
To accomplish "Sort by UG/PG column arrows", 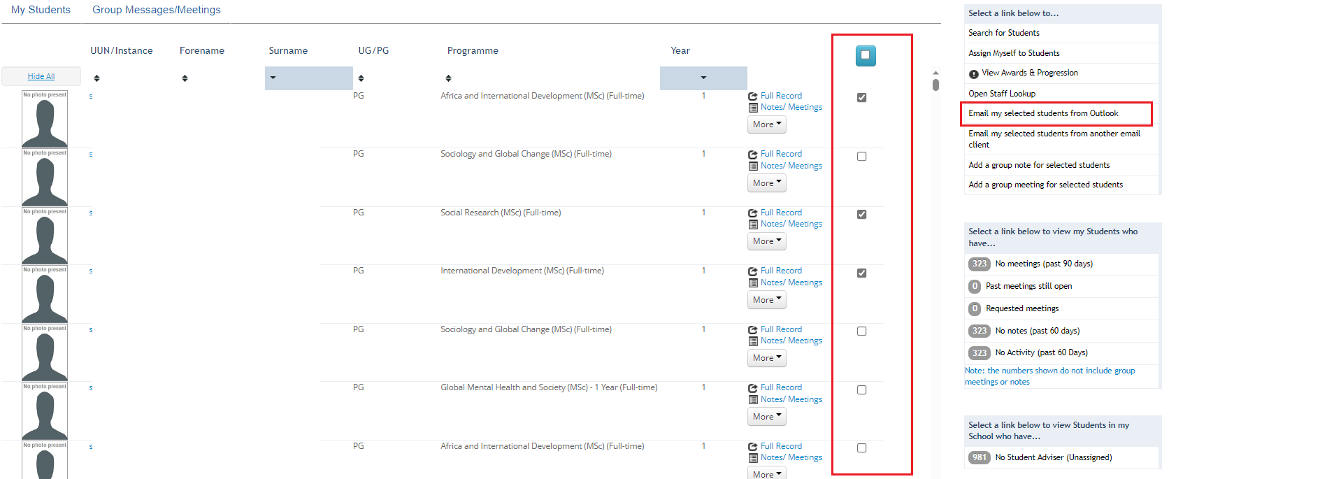I will 361,78.
